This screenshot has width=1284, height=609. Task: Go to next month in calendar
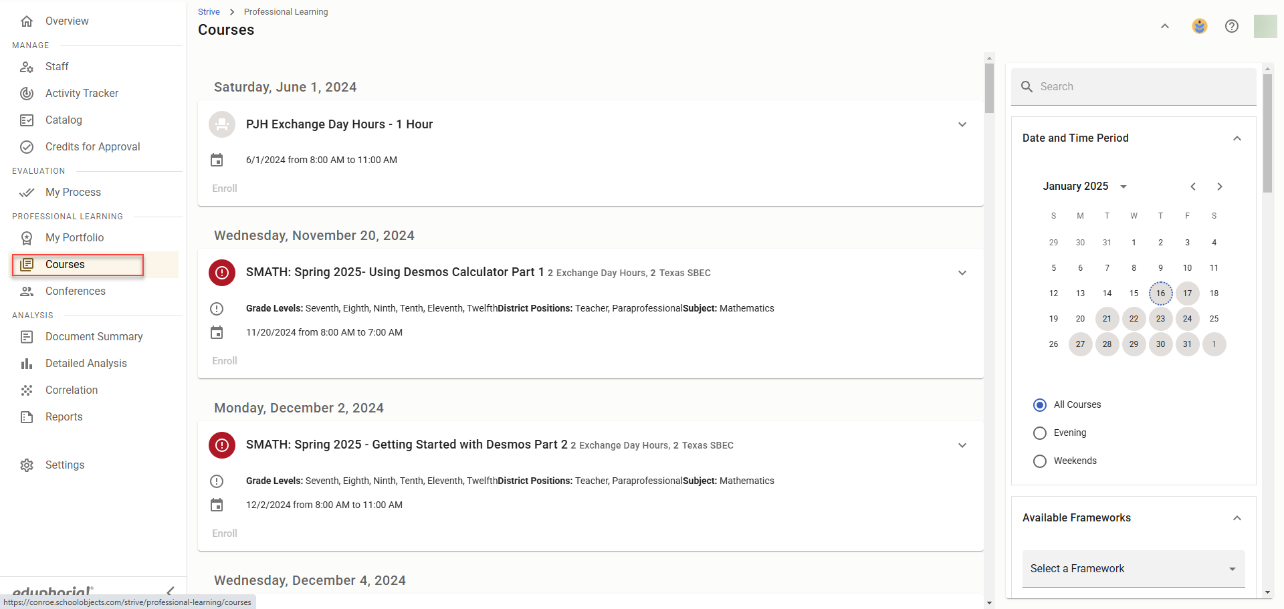tap(1219, 187)
